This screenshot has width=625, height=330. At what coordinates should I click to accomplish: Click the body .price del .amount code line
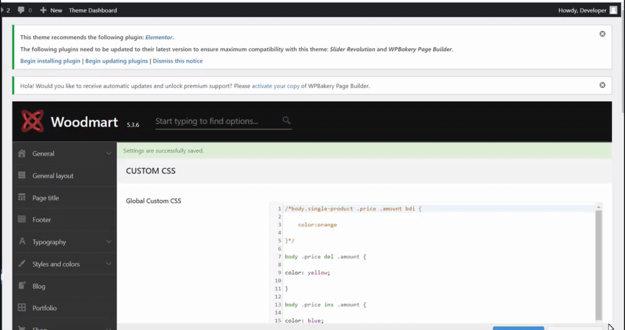click(x=325, y=257)
